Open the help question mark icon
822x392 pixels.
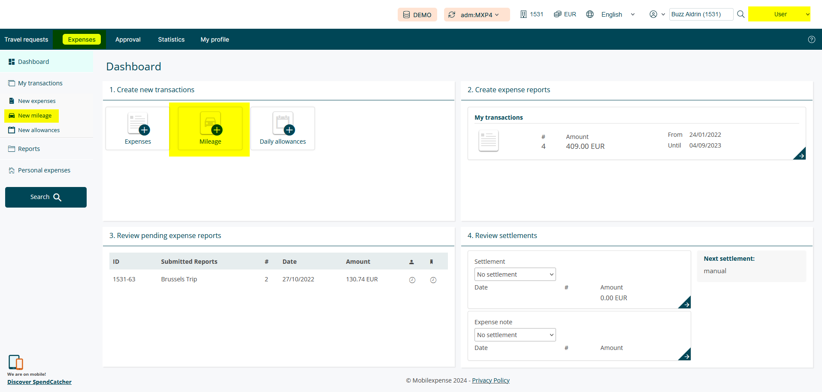point(811,39)
